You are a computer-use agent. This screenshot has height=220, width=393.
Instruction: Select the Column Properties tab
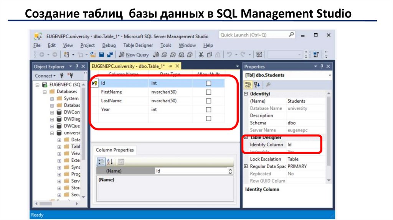click(x=115, y=150)
